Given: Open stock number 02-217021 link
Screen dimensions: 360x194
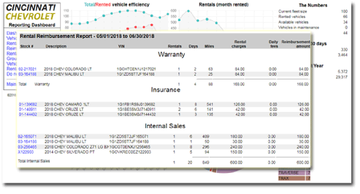Looking at the screenshot, I should tap(27, 69).
